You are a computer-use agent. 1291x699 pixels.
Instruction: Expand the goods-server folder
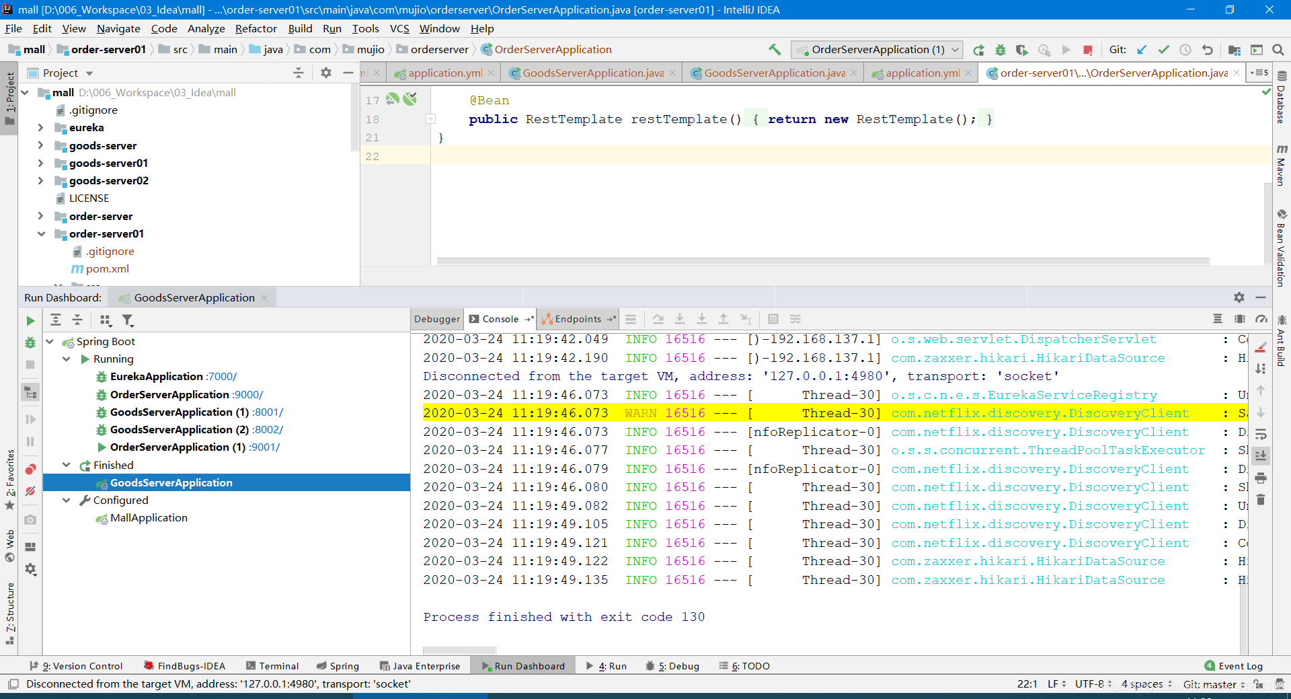click(40, 145)
